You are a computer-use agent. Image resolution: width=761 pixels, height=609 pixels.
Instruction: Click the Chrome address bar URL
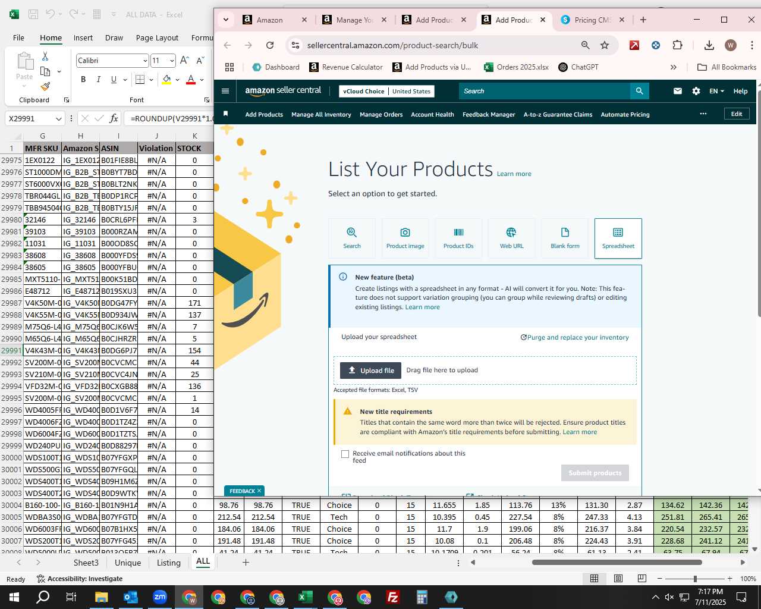point(392,45)
